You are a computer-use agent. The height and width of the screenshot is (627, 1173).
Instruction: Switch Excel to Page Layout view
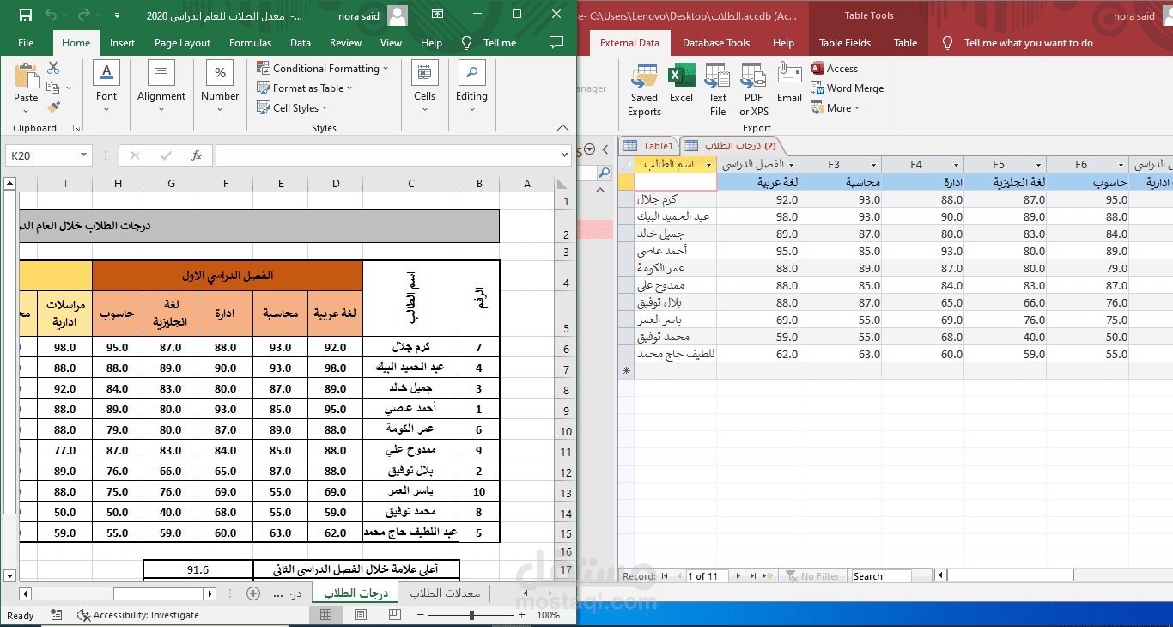(361, 615)
